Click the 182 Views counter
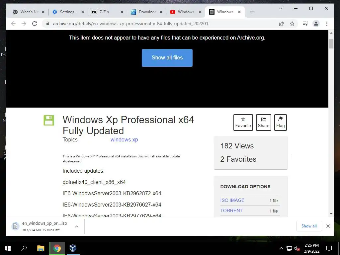340x255 pixels. point(237,146)
